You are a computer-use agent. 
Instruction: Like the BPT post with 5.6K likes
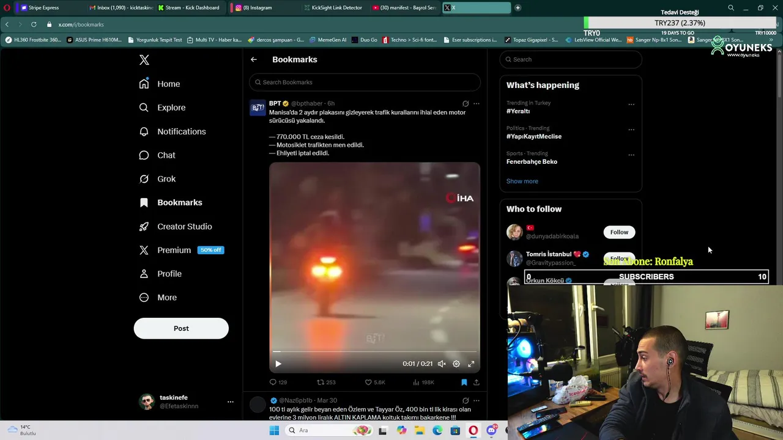(x=375, y=382)
